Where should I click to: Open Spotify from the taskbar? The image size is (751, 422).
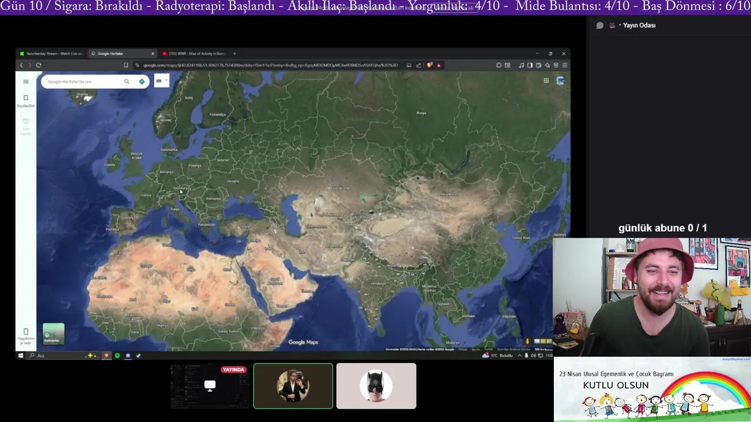coord(117,355)
